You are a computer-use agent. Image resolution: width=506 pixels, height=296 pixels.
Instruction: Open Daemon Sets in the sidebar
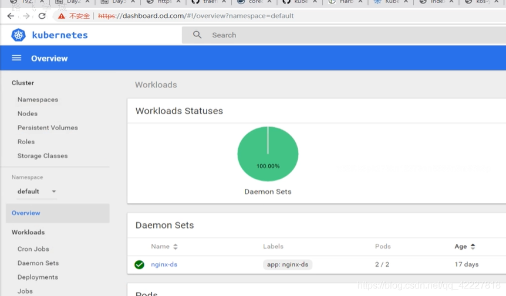click(38, 263)
